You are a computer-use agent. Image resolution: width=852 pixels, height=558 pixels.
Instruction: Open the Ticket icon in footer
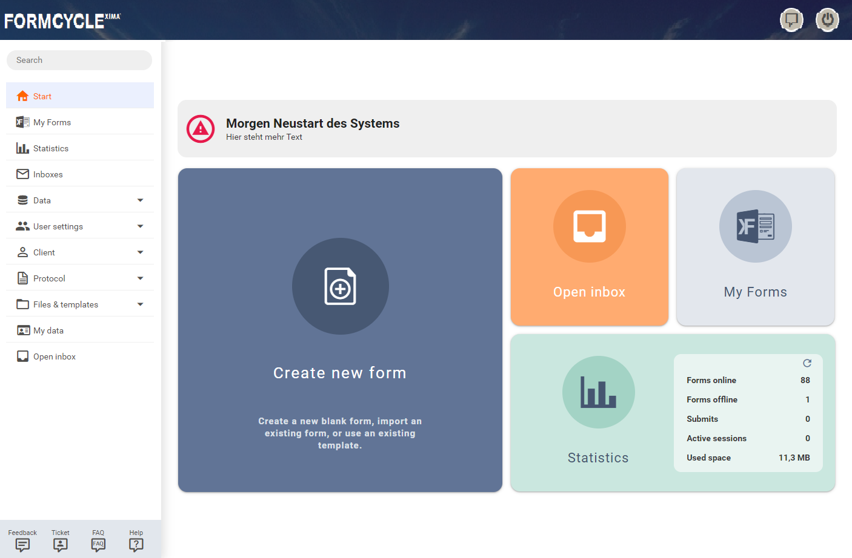coord(61,545)
